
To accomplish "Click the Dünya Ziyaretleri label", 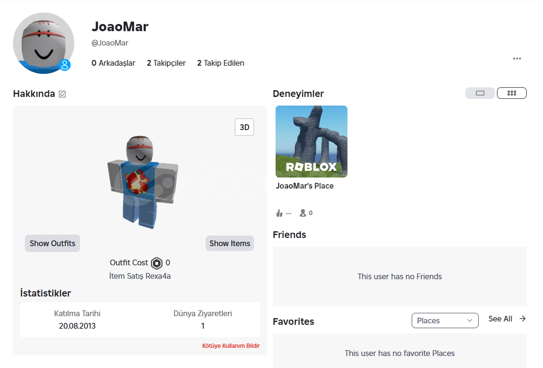I will click(203, 314).
